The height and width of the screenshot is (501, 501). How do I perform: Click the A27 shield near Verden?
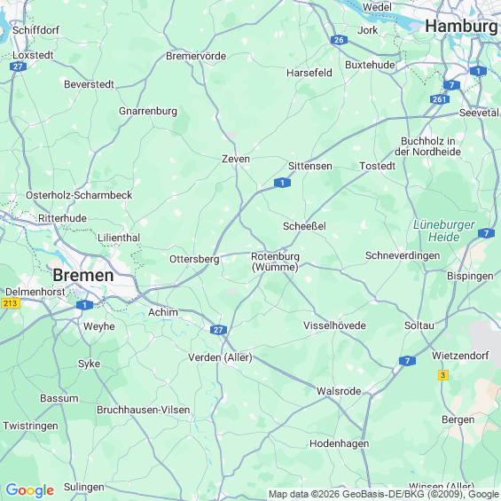[218, 330]
